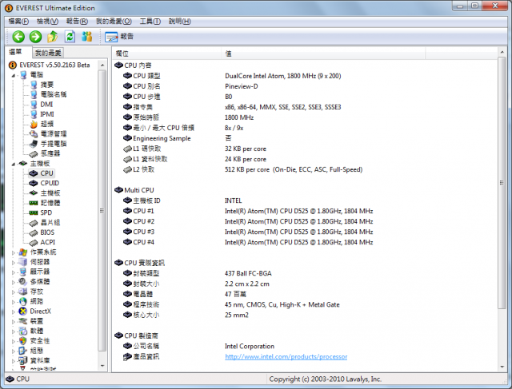Expand the 伺服器 tree node
Image resolution: width=512 pixels, height=389 pixels.
click(x=14, y=262)
